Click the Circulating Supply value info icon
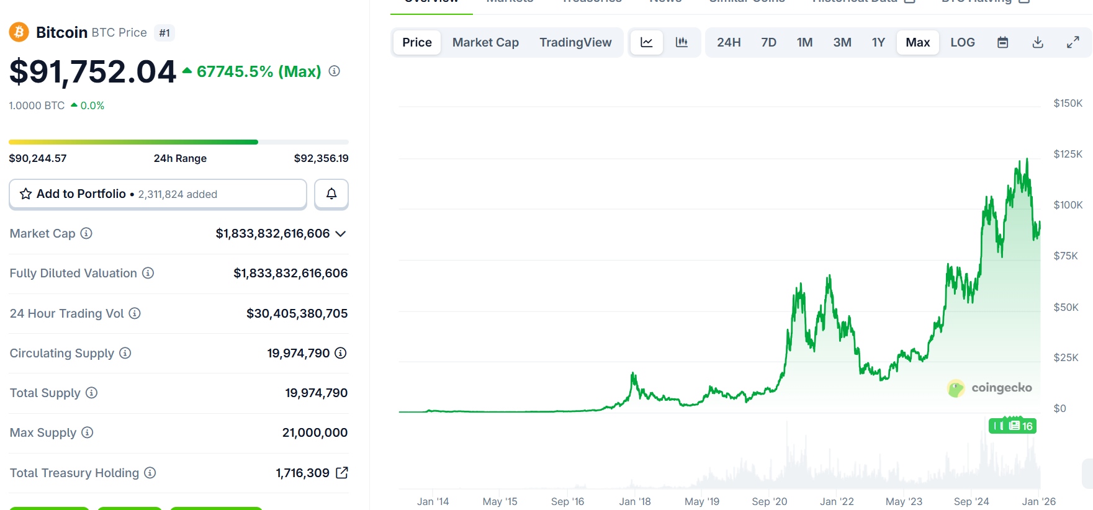This screenshot has height=510, width=1093. tap(341, 353)
